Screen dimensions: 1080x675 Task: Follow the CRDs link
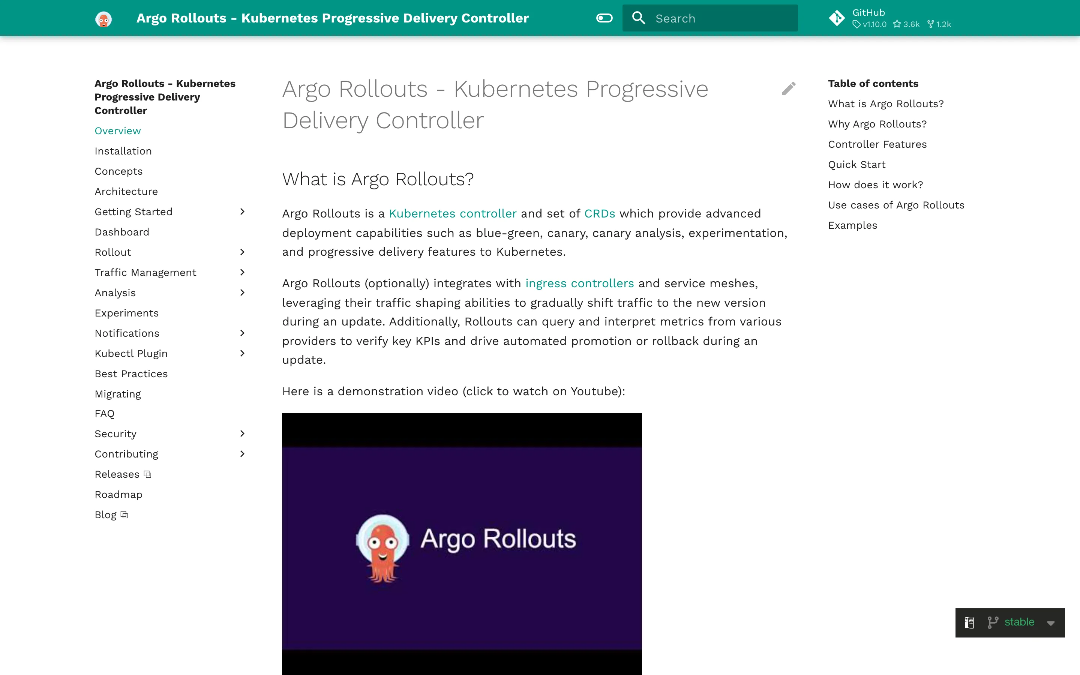[x=599, y=214]
